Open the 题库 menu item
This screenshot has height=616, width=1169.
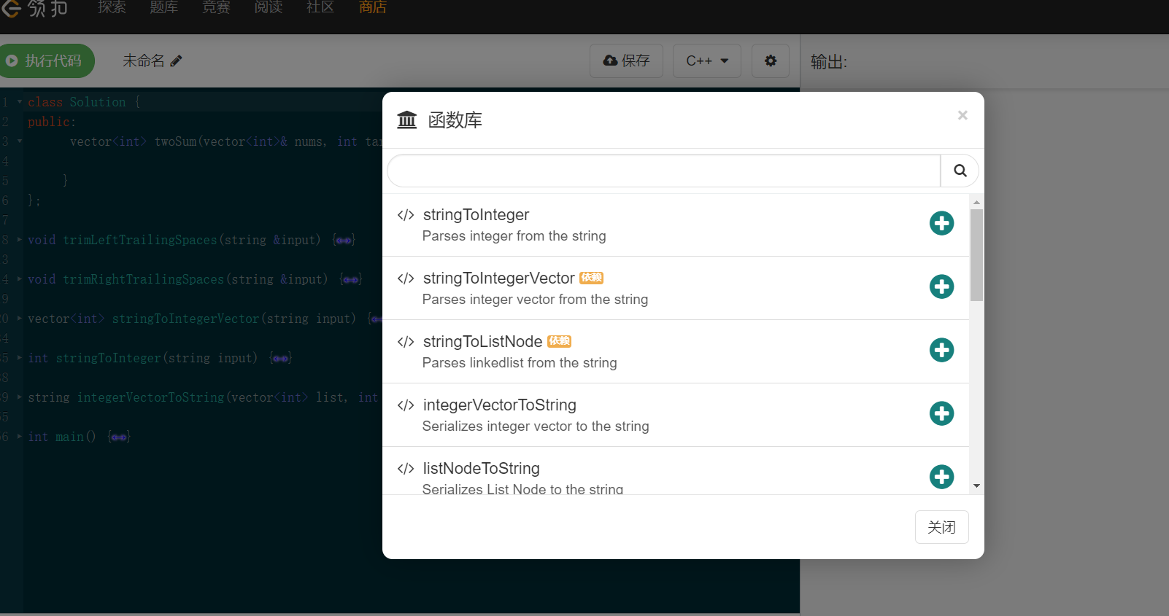(x=164, y=7)
